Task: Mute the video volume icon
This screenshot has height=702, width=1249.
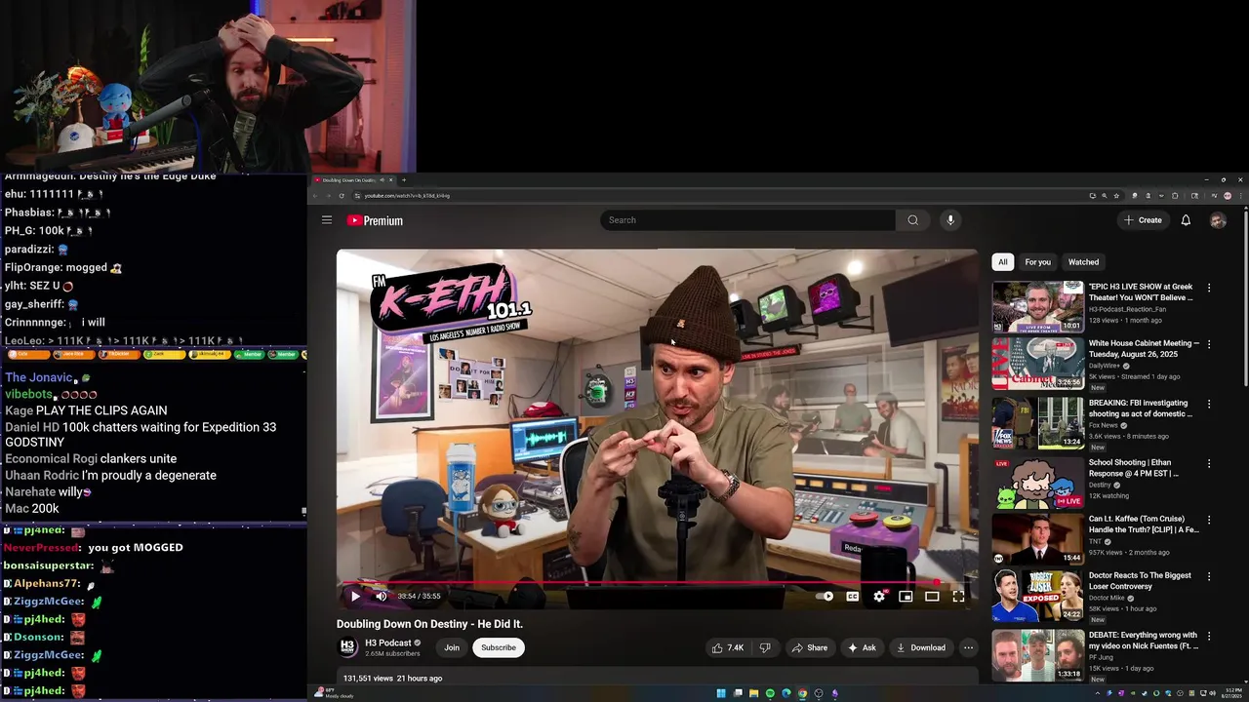Action: pos(382,596)
